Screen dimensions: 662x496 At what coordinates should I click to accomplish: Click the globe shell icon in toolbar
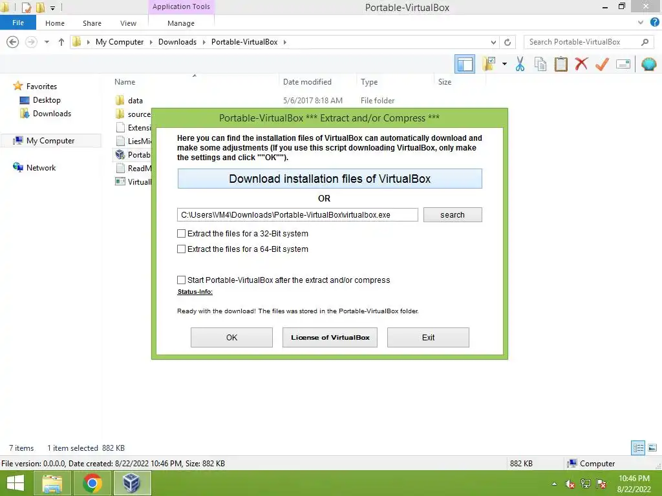[648, 64]
